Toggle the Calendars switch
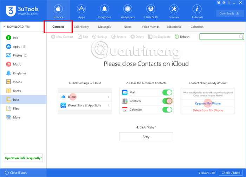Viewport: 246px width, 177px height. click(x=167, y=110)
